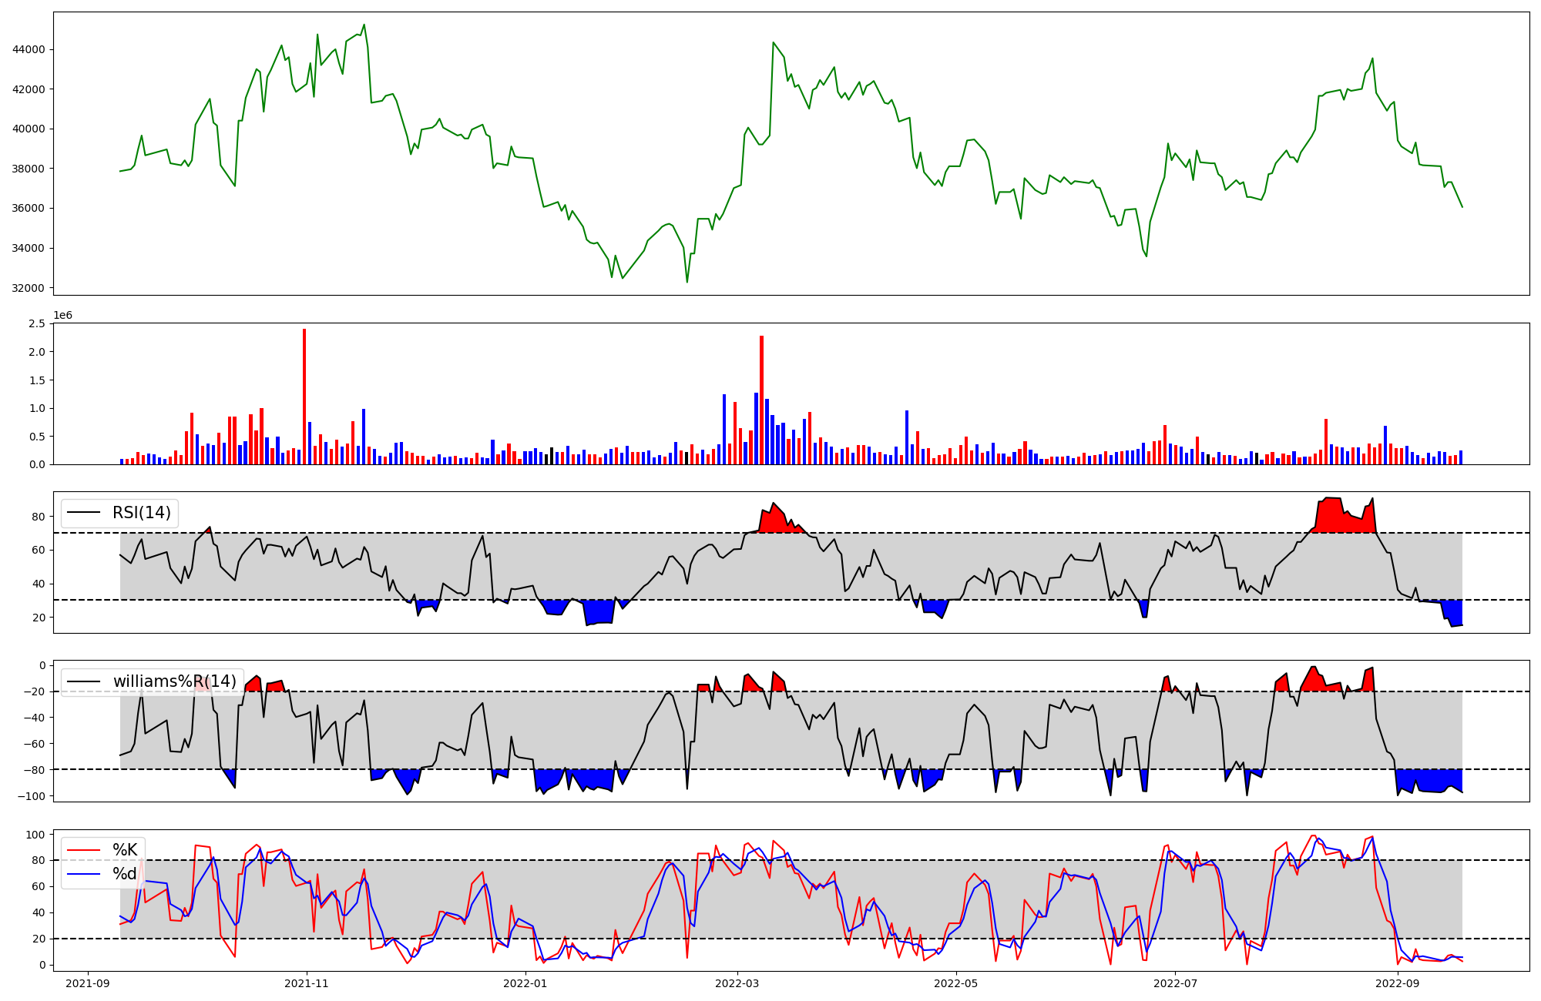The height and width of the screenshot is (1001, 1541).
Task: Click the 32000 price axis tick label
Action: tap(29, 288)
